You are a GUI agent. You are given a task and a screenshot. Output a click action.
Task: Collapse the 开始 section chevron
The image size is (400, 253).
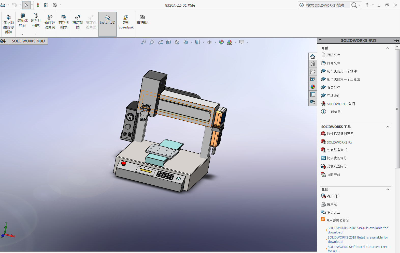388,48
